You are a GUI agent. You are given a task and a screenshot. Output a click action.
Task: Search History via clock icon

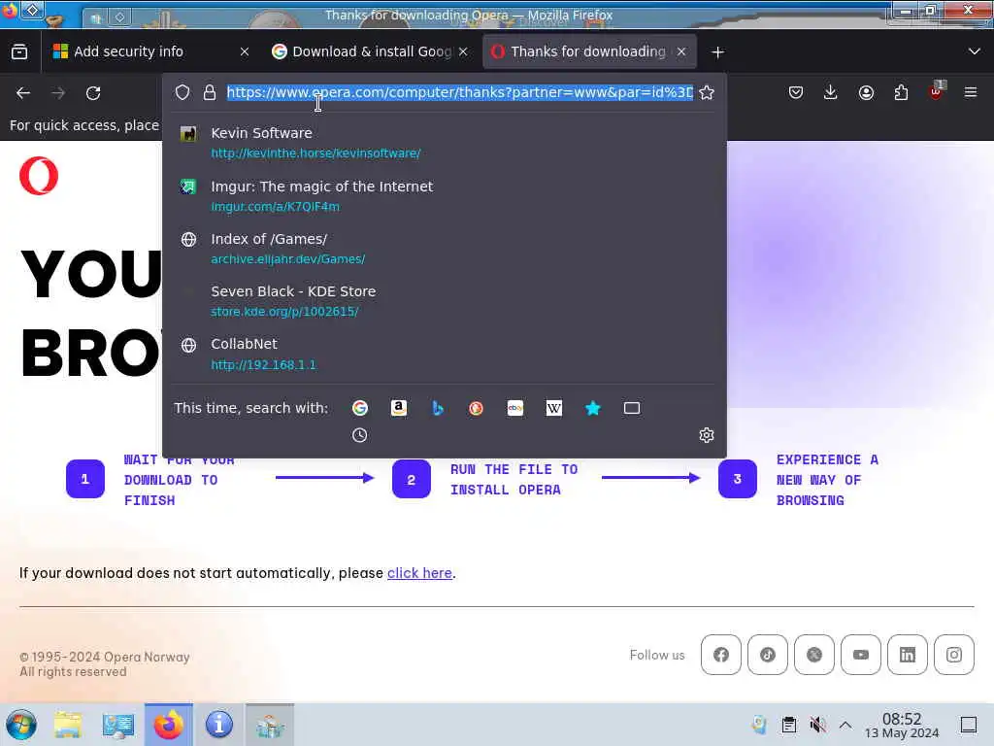click(x=359, y=435)
